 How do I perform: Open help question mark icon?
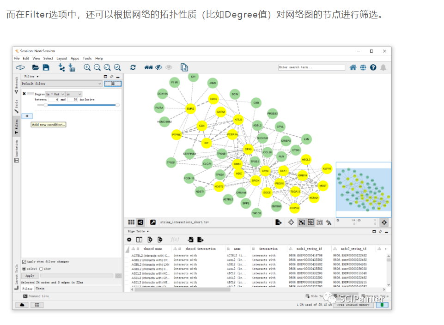tap(373, 67)
